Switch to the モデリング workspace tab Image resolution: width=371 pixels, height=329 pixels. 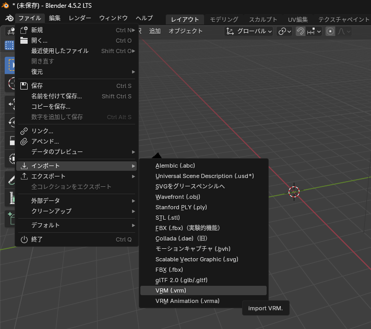tap(224, 19)
